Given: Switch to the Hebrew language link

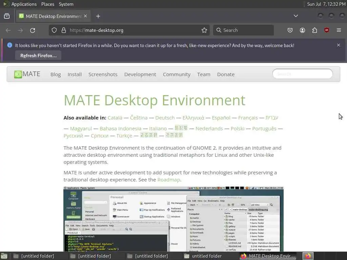Looking at the screenshot, I should pos(272,117).
